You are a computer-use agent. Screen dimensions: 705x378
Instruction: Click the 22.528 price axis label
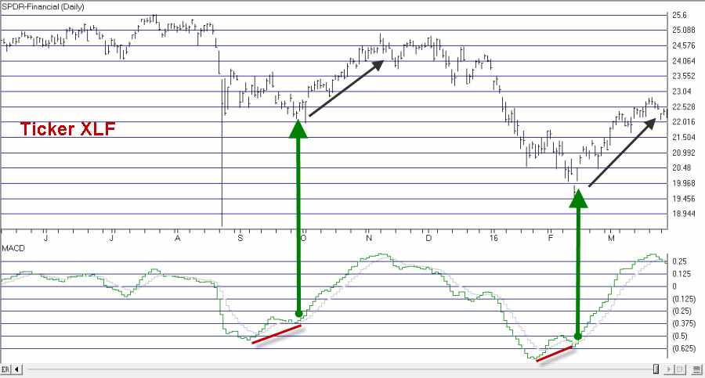coord(683,106)
